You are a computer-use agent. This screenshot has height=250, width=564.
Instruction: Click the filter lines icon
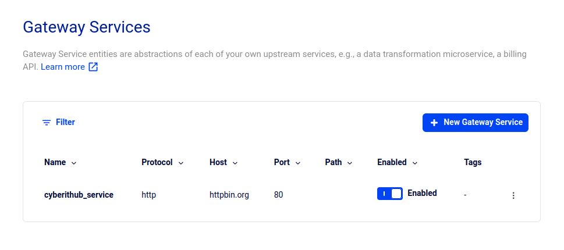coord(47,123)
